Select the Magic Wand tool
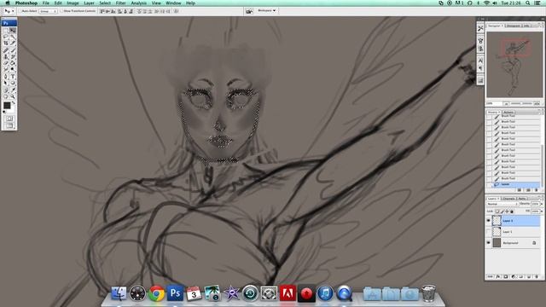This screenshot has height=307, width=546. point(13,37)
